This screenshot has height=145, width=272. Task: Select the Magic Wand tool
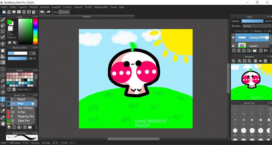point(3,81)
